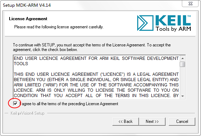The height and width of the screenshot is (136, 201).
Task: Click the 'To continue with SETUP' instruction text
Action: point(92,47)
